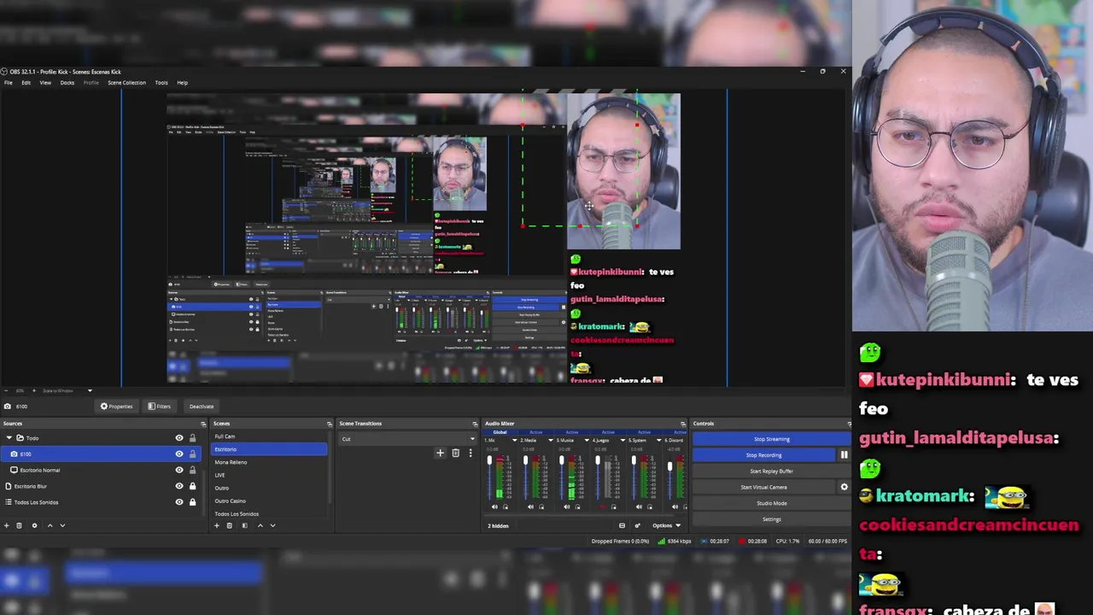This screenshot has width=1093, height=615.
Task: Open source Filters button in toolbar
Action: (160, 407)
